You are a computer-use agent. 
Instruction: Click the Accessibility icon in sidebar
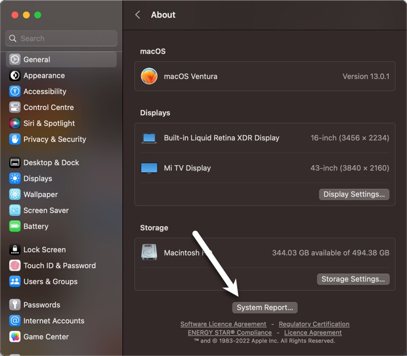(15, 91)
